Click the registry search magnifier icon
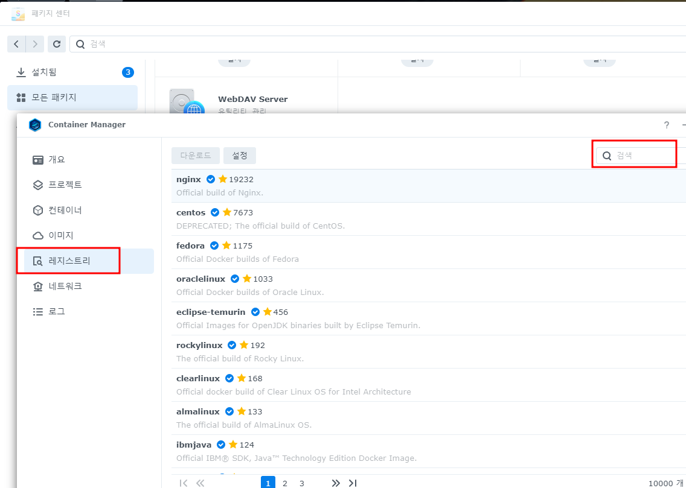The image size is (686, 488). (x=607, y=156)
